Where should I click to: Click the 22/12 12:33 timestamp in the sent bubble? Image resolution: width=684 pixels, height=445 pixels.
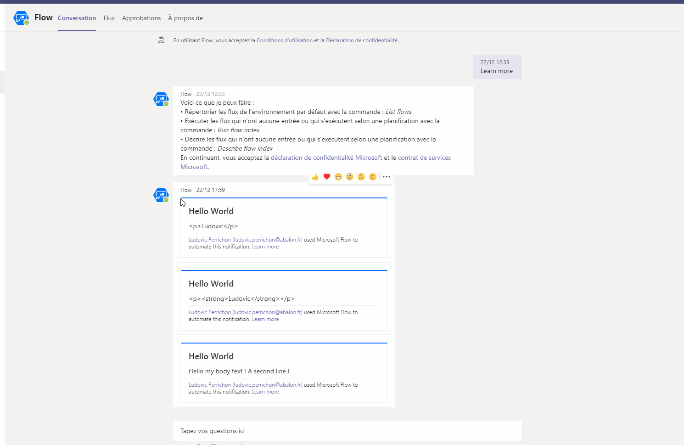[x=495, y=62]
